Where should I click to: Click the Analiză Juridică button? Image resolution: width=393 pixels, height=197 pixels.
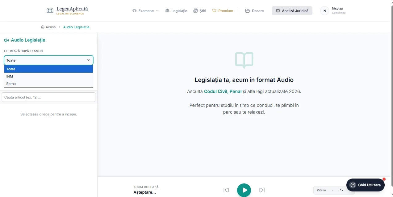pyautogui.click(x=292, y=11)
